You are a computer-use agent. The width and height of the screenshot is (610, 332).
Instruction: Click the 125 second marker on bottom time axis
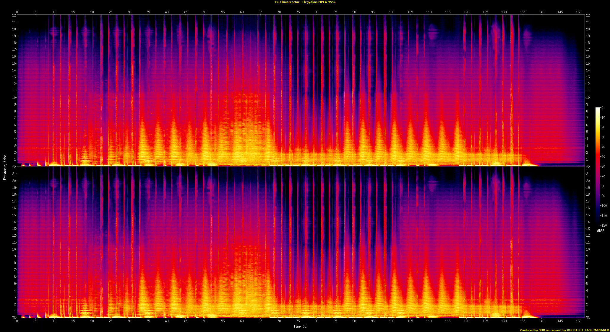coord(485,321)
